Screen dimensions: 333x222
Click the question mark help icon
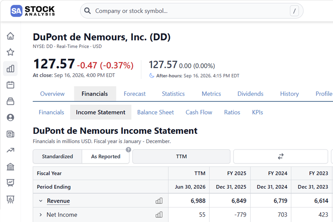[128, 150]
